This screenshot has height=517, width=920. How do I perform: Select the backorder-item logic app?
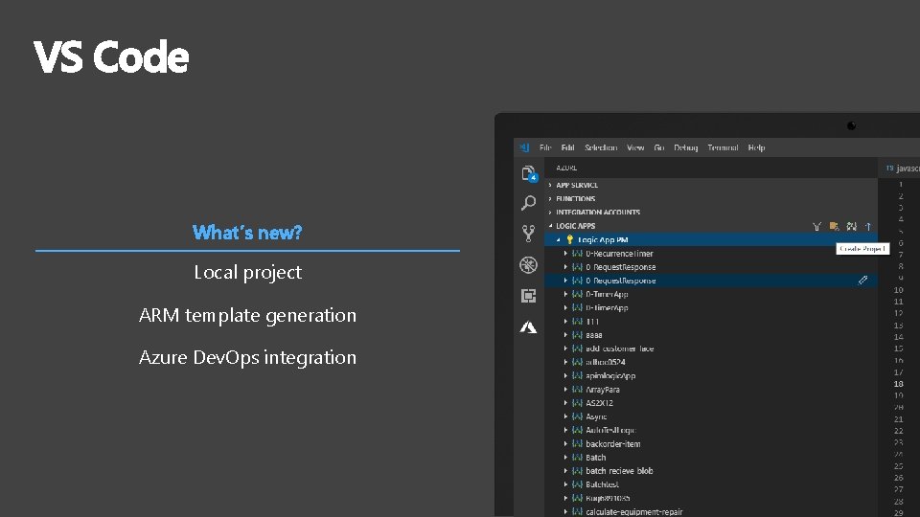(613, 443)
